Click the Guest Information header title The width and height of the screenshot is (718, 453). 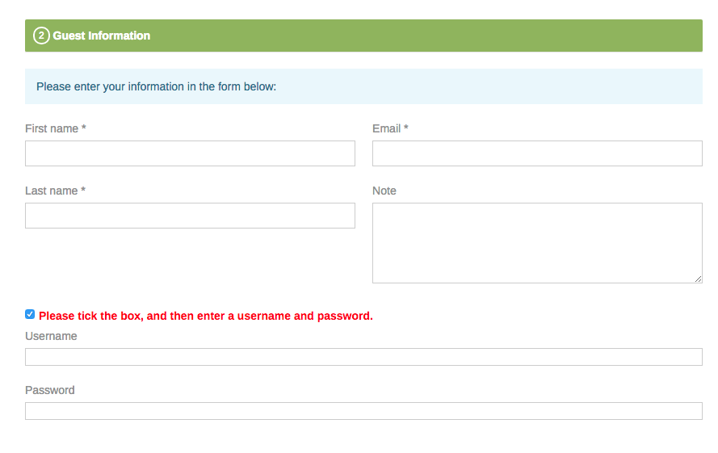[x=102, y=36]
